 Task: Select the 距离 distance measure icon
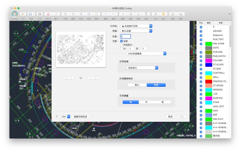click(x=173, y=14)
